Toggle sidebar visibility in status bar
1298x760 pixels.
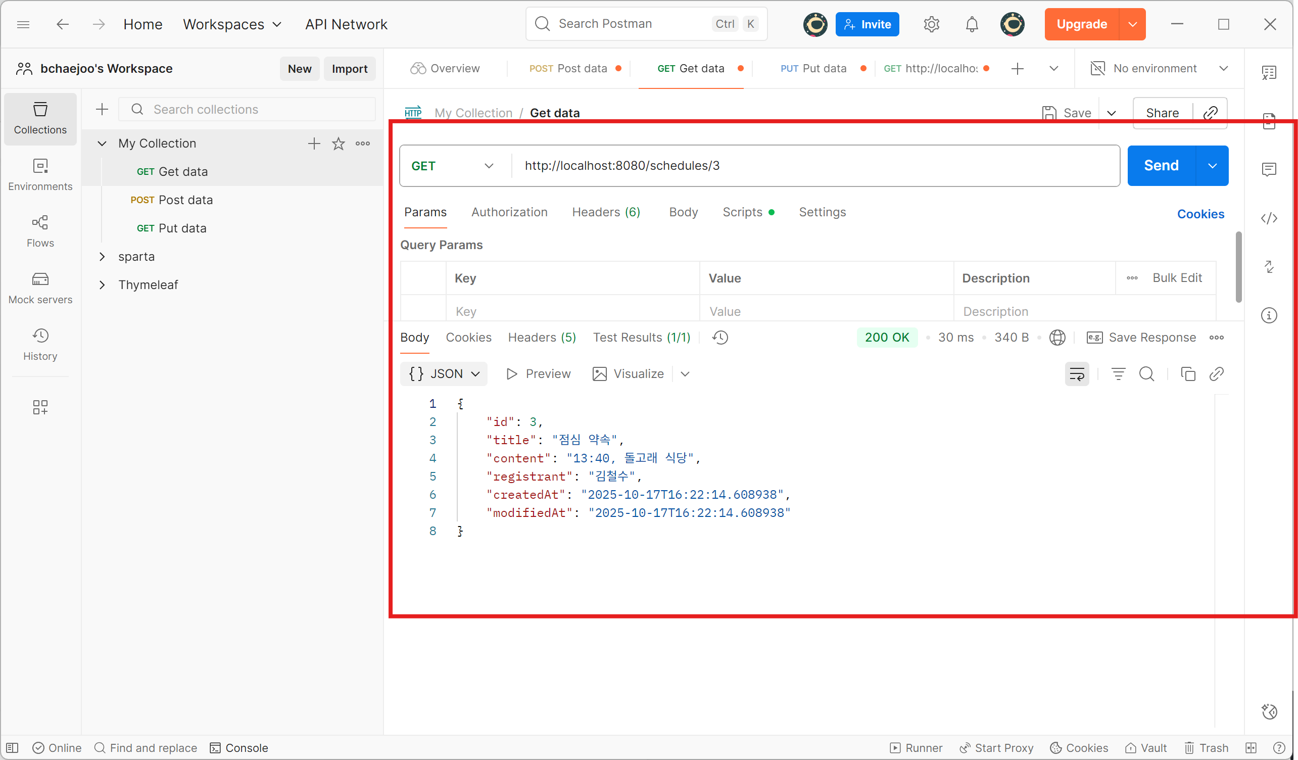coord(12,748)
